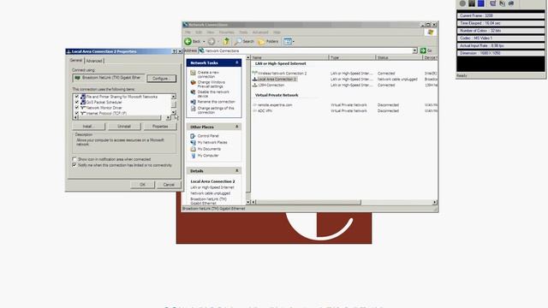Open the Views dropdown arrow
Screen dimensions: 548x308
coord(294,42)
